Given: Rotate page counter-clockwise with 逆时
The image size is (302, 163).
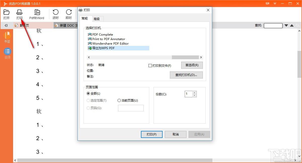Looking at the screenshot, I should click(x=56, y=14).
